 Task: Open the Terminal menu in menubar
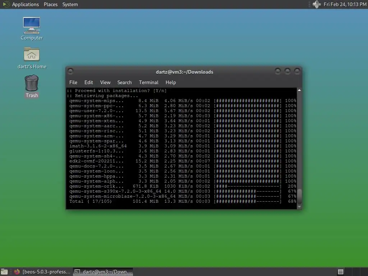(148, 82)
